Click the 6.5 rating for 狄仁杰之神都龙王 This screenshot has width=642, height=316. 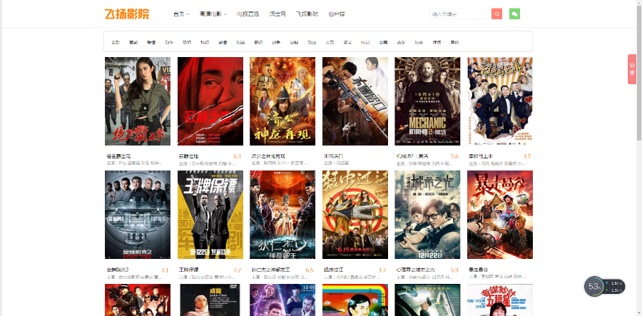[x=310, y=270]
